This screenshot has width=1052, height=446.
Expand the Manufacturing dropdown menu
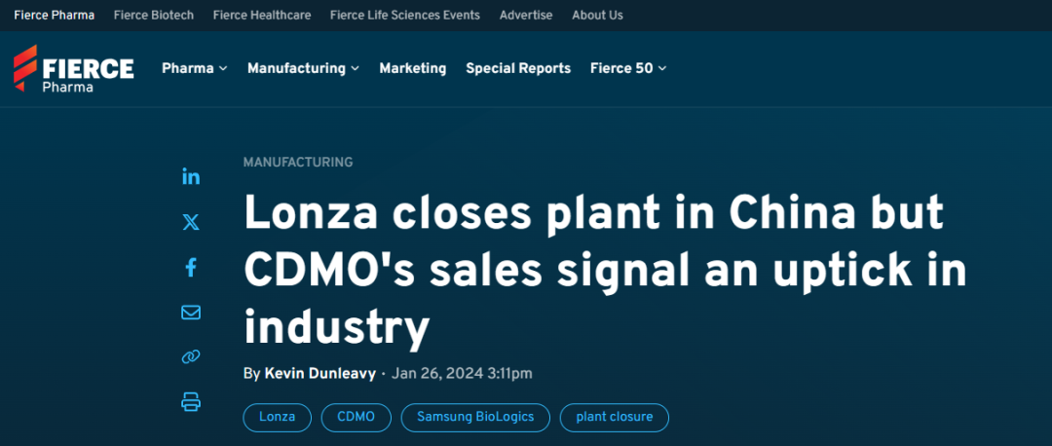[x=303, y=68]
